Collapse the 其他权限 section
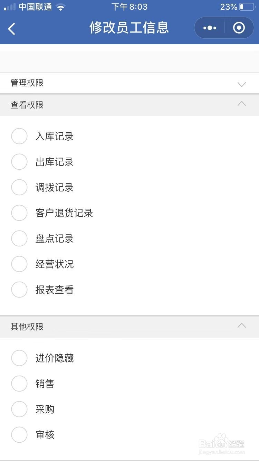This screenshot has width=259, height=461. (242, 326)
